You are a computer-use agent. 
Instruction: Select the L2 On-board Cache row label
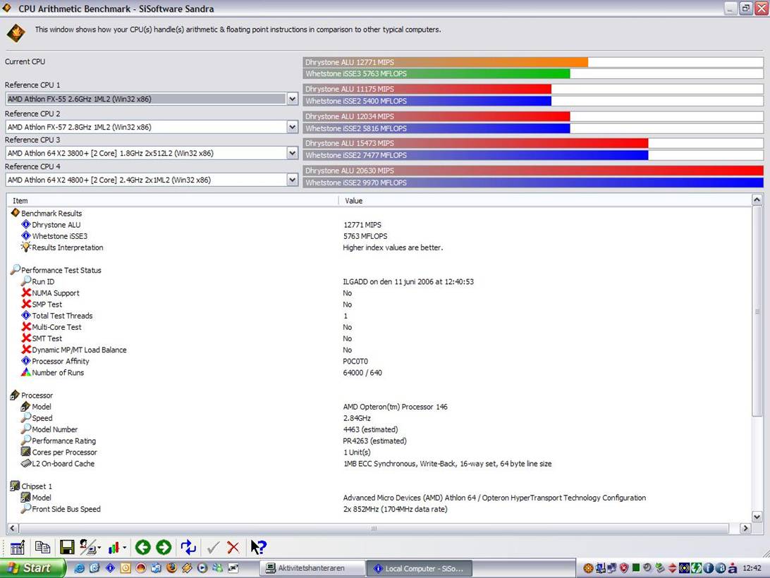63,464
